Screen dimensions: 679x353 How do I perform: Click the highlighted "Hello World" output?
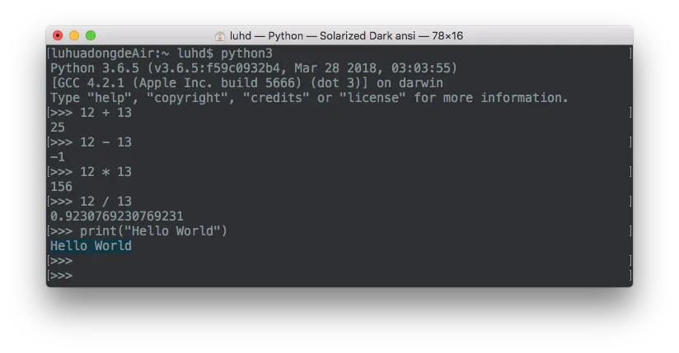91,246
